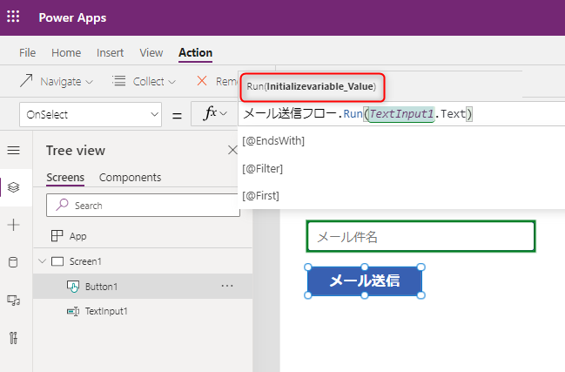This screenshot has width=565, height=372.
Task: Open the app launcher waffle icon
Action: [13, 17]
